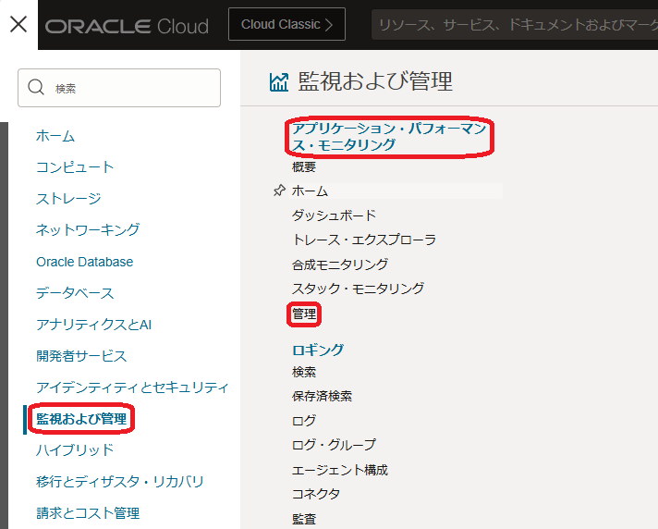Viewport: 658px width, 529px height.
Task: Select Oracle Database in the left menu
Action: pos(85,262)
